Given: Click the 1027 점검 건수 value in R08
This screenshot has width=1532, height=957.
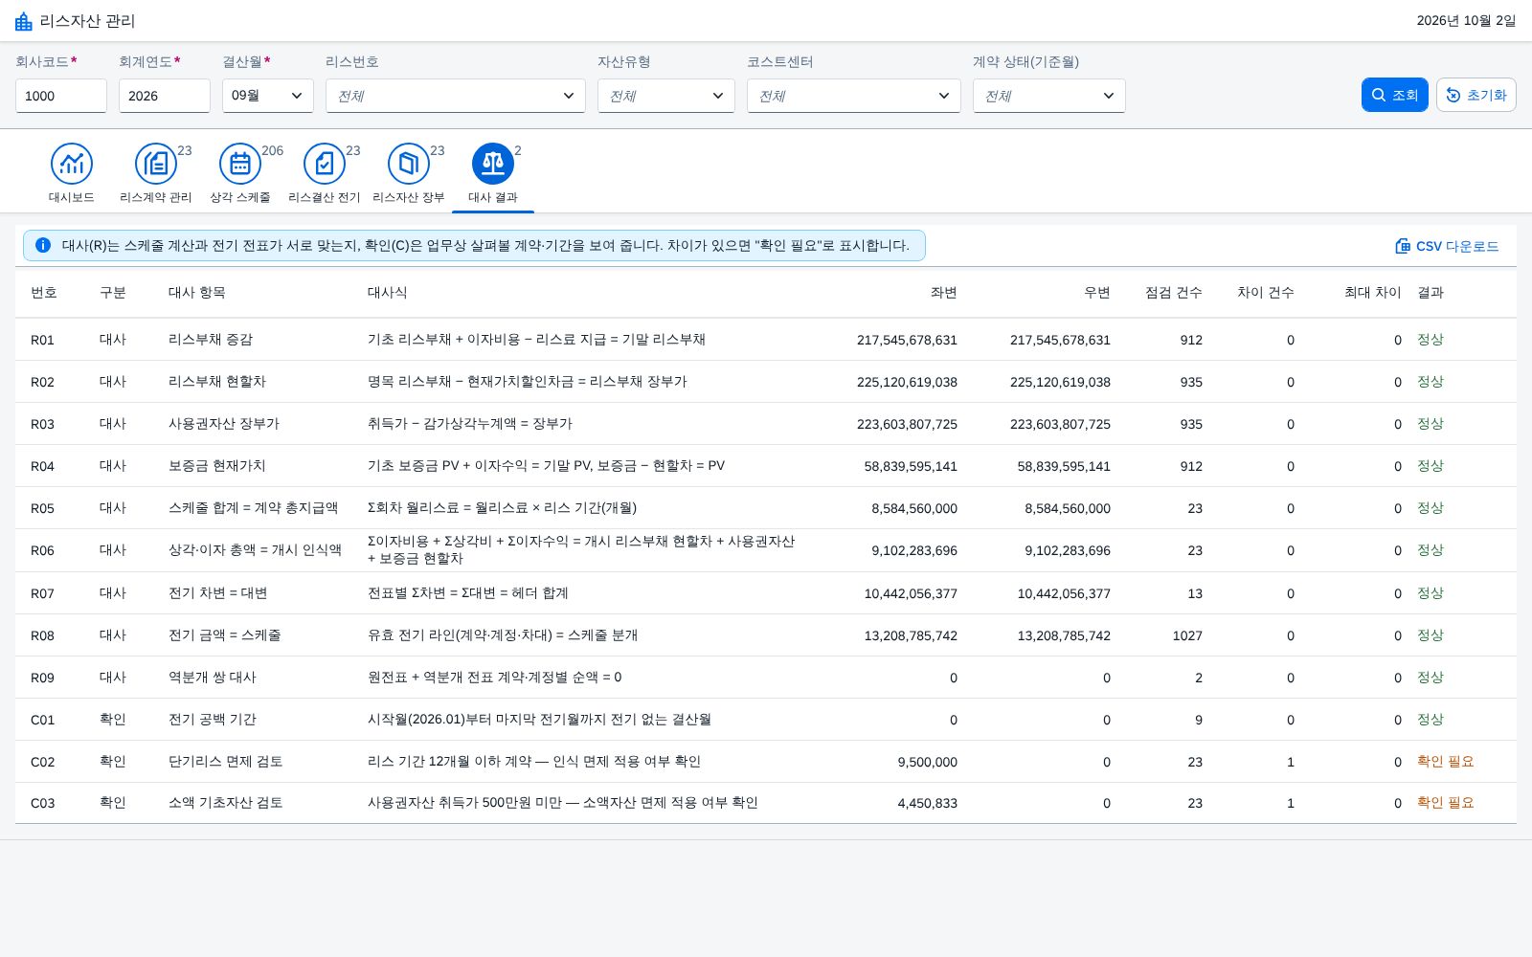Looking at the screenshot, I should pyautogui.click(x=1187, y=635).
